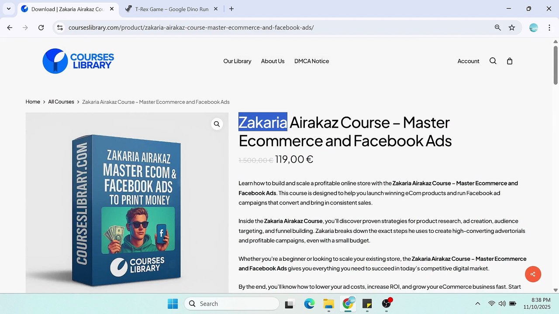
Task: Go to the Account link
Action: pyautogui.click(x=468, y=61)
